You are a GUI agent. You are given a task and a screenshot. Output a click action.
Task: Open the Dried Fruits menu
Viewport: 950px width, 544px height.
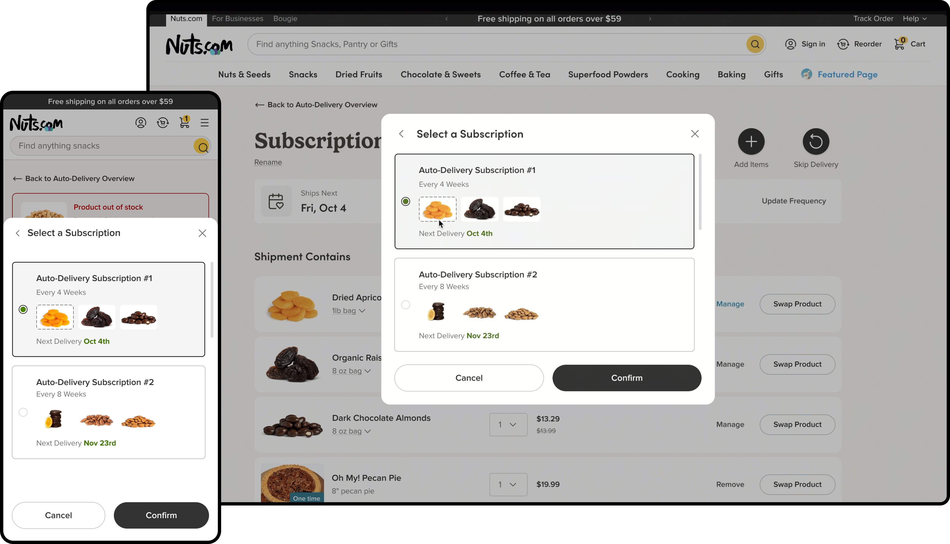point(359,74)
